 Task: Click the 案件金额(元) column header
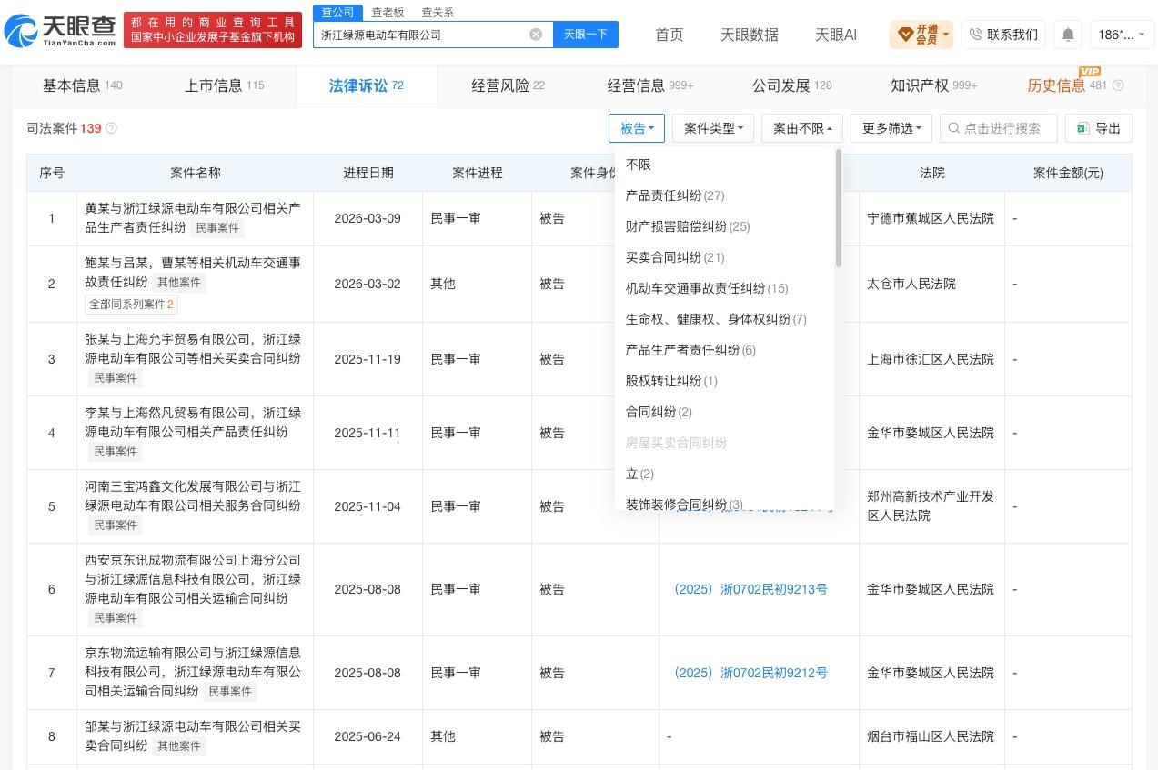(1068, 173)
